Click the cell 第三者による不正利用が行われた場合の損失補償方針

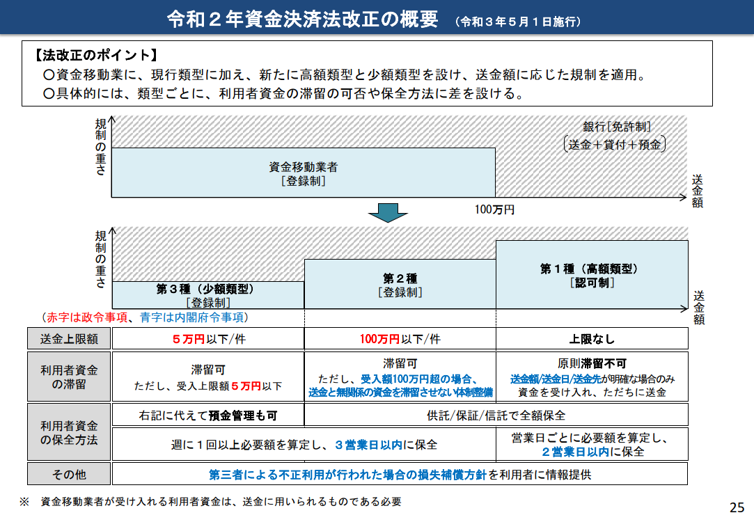click(x=400, y=475)
